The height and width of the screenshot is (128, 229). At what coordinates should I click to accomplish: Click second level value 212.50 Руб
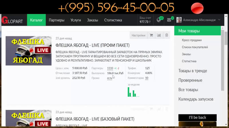pos(78,78)
